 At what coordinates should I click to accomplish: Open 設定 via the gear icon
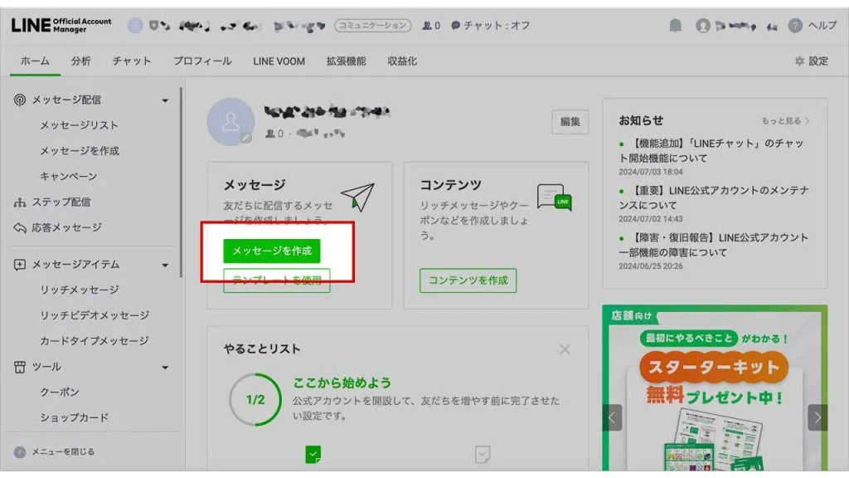799,61
